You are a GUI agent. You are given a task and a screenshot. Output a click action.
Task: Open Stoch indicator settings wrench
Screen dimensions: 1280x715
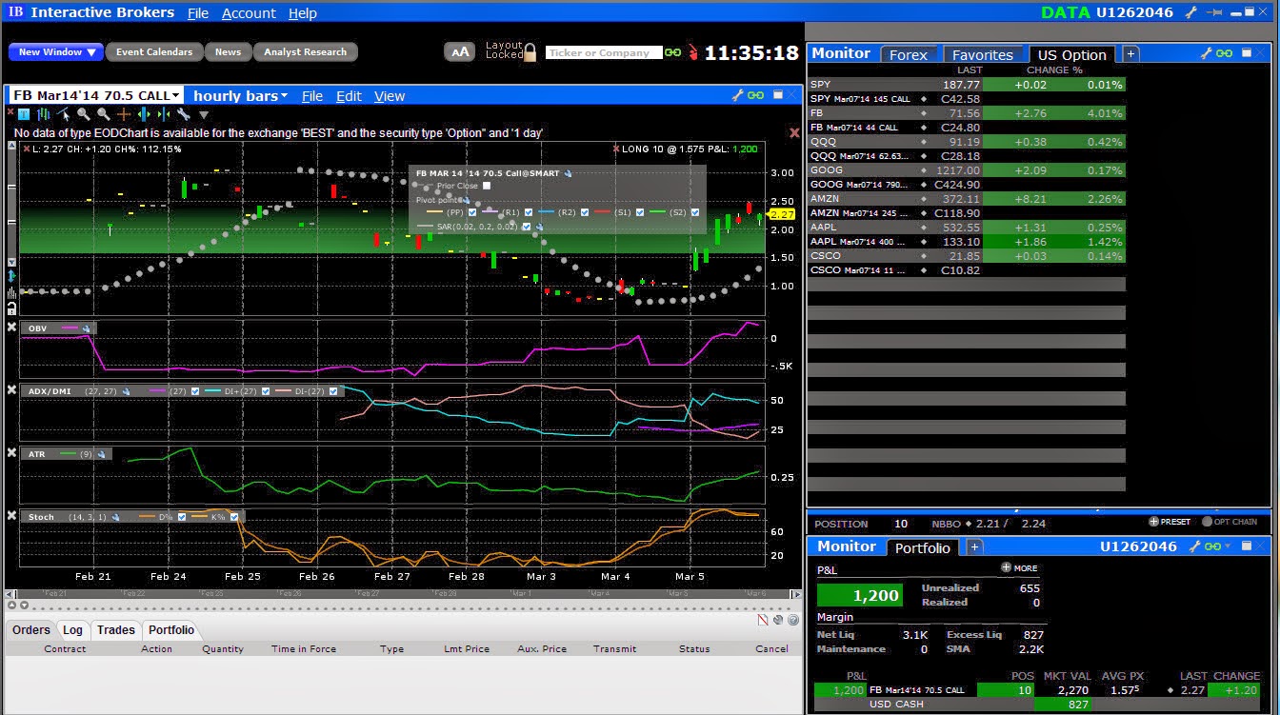115,517
